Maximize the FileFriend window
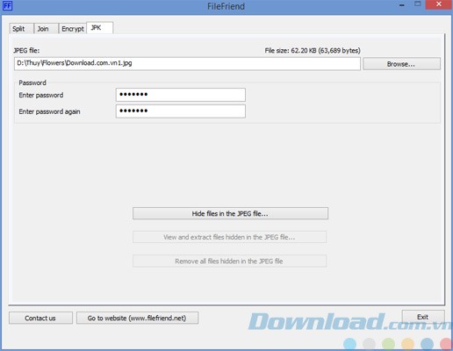Image resolution: width=453 pixels, height=351 pixels. 418,4
